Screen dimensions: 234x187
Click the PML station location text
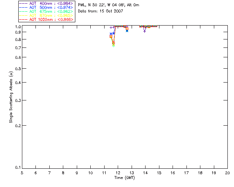pos(109,5)
